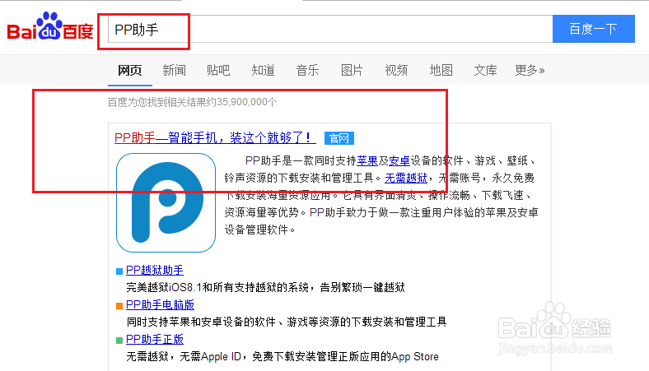Click the text 完美越狱iOS8.1和所有支持越狱的系统
The image size is (649, 371).
click(x=217, y=287)
